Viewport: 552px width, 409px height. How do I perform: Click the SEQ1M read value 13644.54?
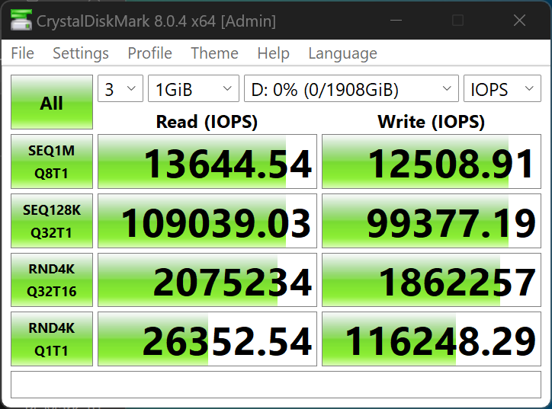207,161
